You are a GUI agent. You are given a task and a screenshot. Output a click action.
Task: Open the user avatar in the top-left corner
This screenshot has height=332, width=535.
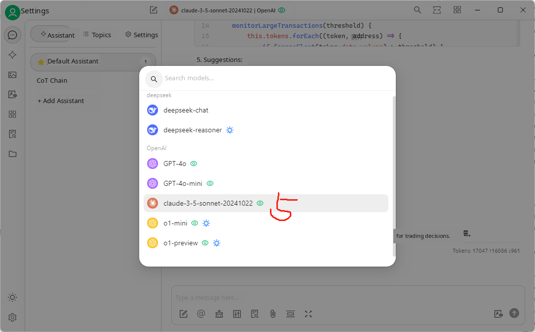pos(12,12)
